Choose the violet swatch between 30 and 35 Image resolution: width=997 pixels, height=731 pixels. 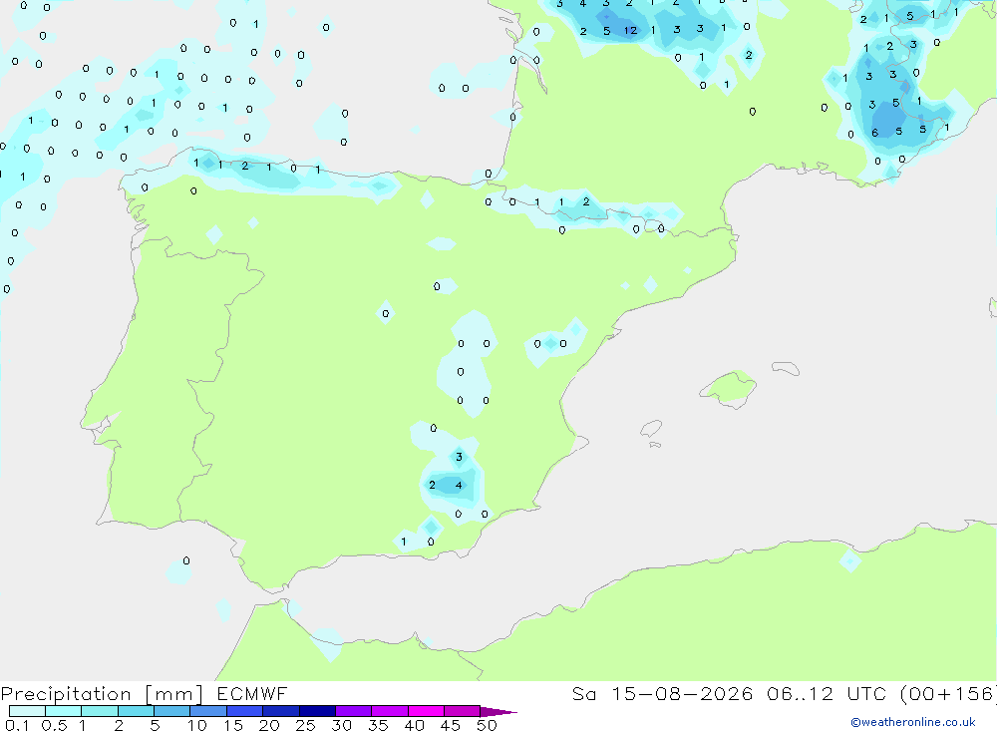[x=354, y=711]
